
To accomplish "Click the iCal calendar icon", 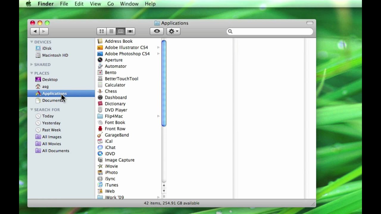I will tap(100, 141).
